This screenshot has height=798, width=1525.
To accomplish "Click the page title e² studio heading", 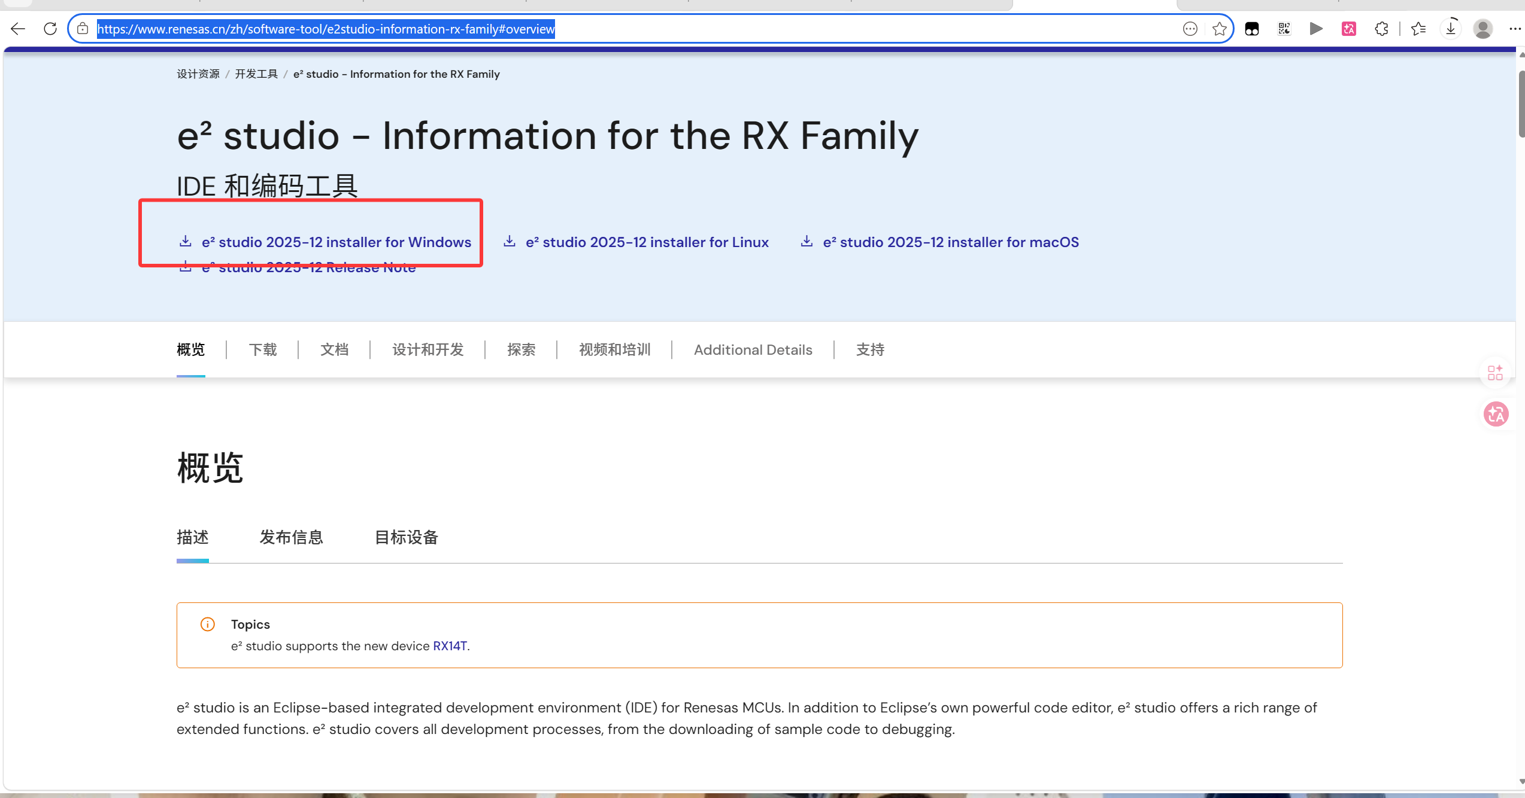I will tap(548, 136).
